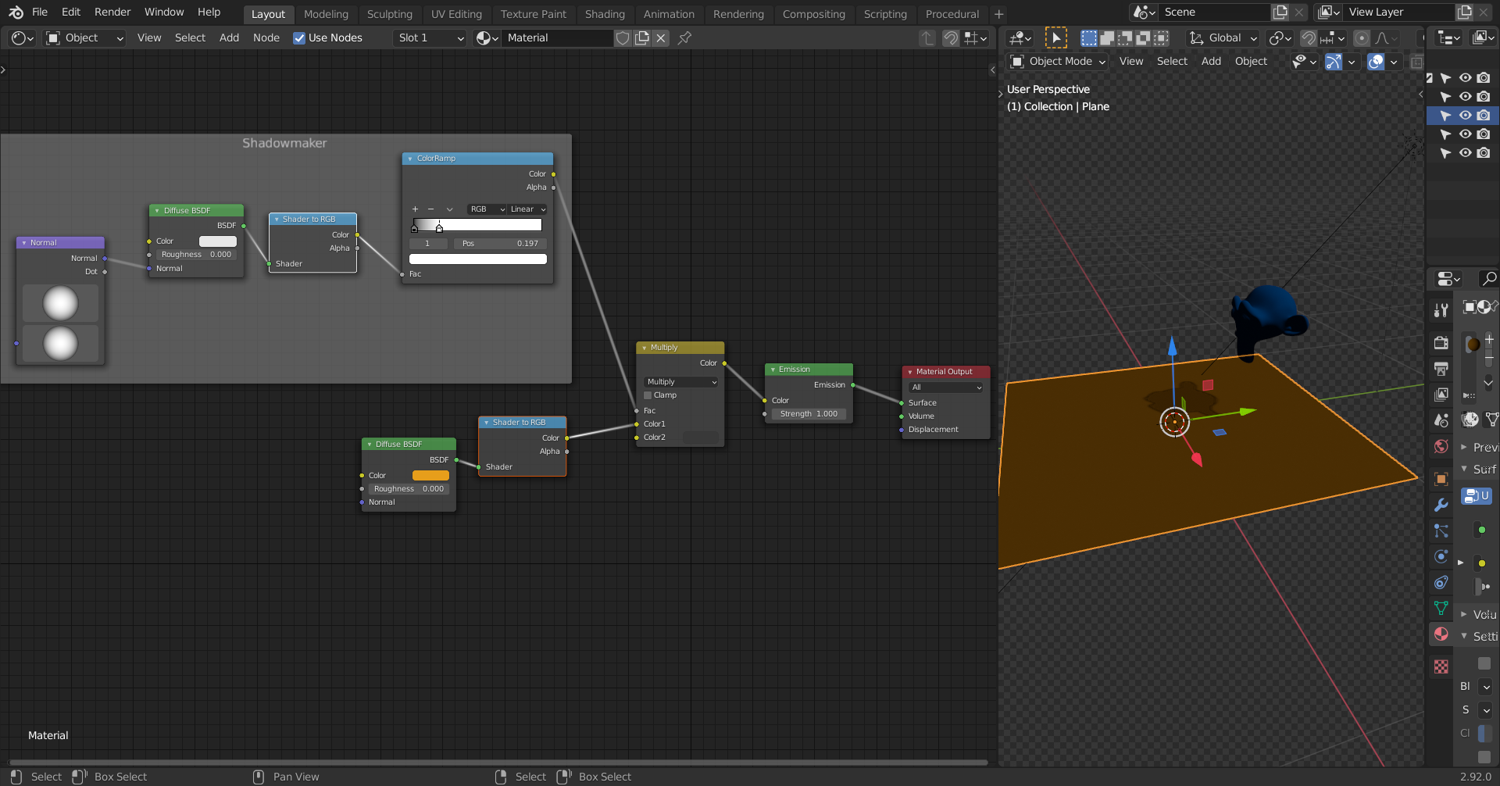Open ColorRamp Linear interpolation dropdown
The width and height of the screenshot is (1500, 786).
tap(527, 209)
